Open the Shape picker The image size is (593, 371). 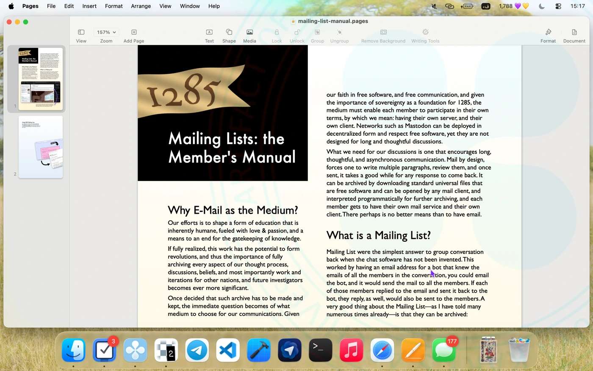click(x=229, y=33)
